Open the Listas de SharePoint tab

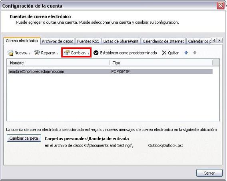click(x=121, y=41)
